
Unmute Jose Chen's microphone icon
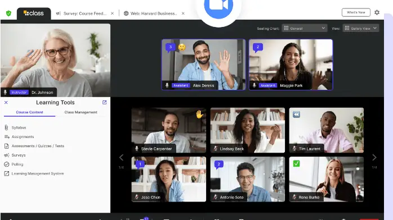tap(137, 197)
